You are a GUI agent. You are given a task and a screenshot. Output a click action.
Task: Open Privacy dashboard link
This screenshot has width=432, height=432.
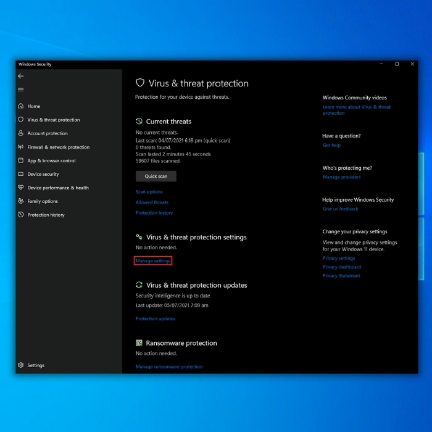click(342, 267)
